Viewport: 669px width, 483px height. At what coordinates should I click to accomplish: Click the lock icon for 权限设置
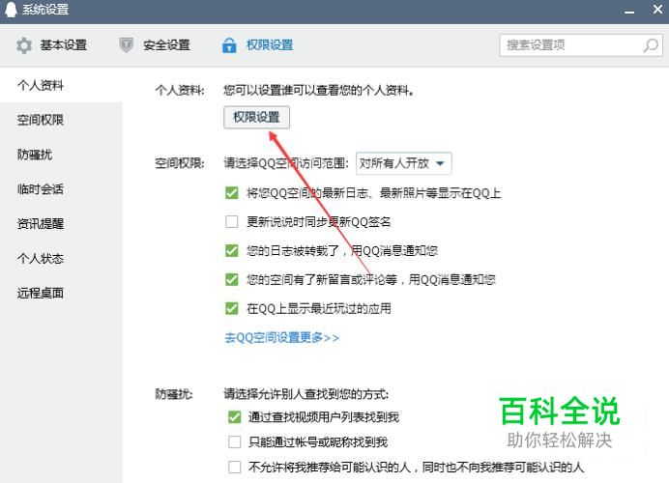click(229, 45)
